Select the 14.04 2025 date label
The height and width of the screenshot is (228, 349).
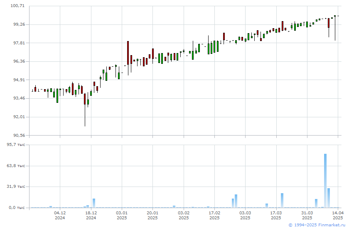338,215
